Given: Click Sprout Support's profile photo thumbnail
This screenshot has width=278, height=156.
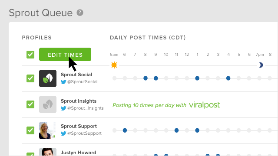Looking at the screenshot, I should 48,130.
